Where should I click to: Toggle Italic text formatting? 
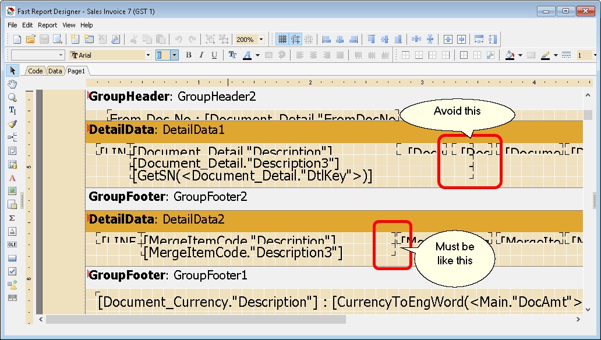coord(201,55)
